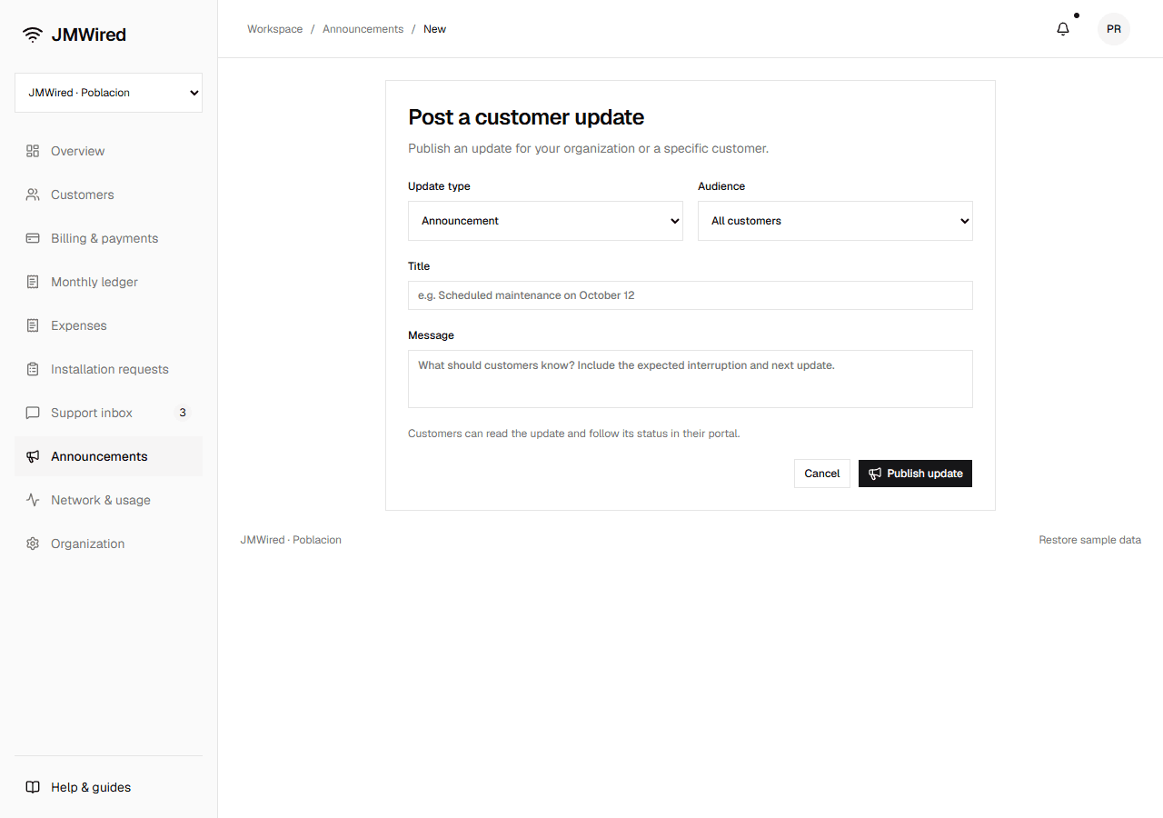The width and height of the screenshot is (1163, 818).
Task: Select Network & usage in sidebar
Action: [108, 500]
